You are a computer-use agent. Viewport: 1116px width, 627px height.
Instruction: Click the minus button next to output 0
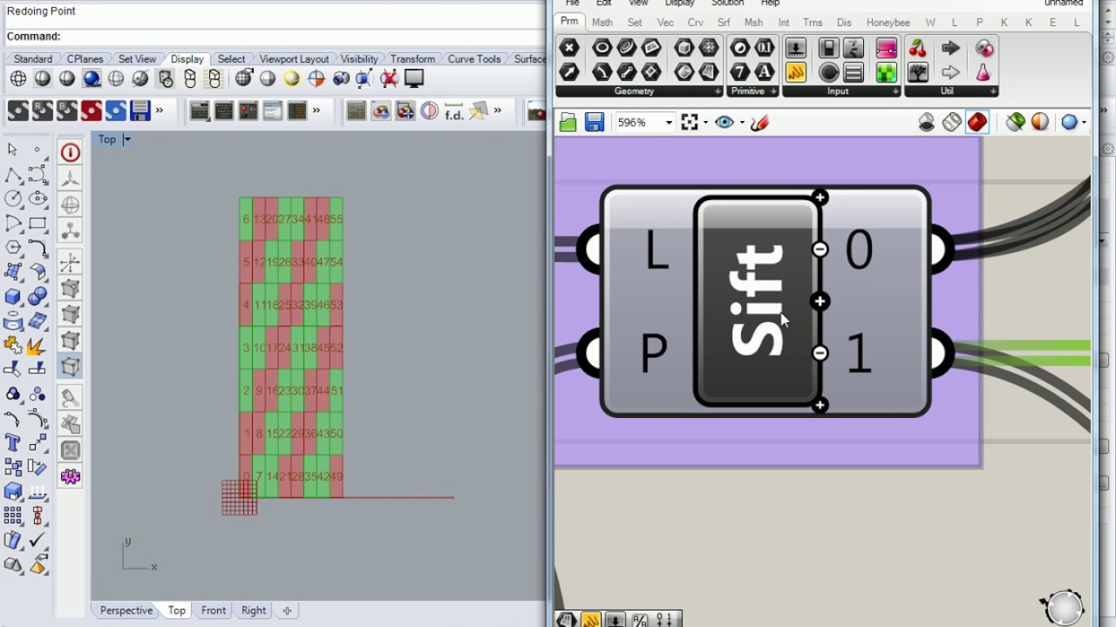pyautogui.click(x=820, y=250)
